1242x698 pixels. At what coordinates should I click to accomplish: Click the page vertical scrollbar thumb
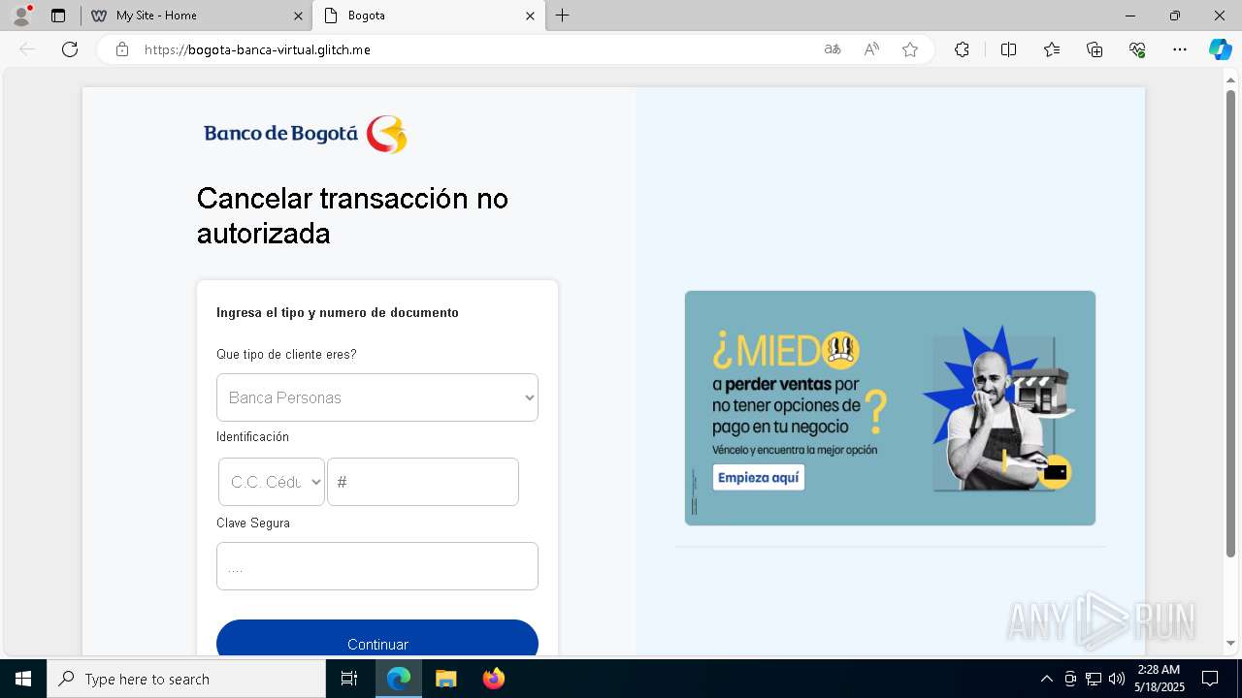1231,324
